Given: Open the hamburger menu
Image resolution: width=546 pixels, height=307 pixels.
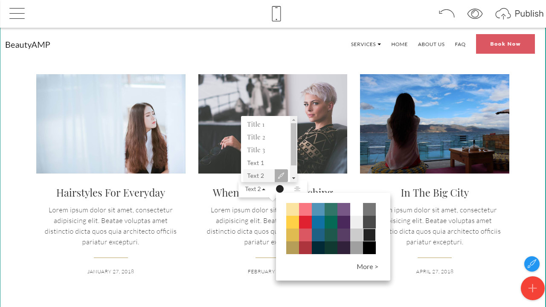Looking at the screenshot, I should pyautogui.click(x=17, y=14).
